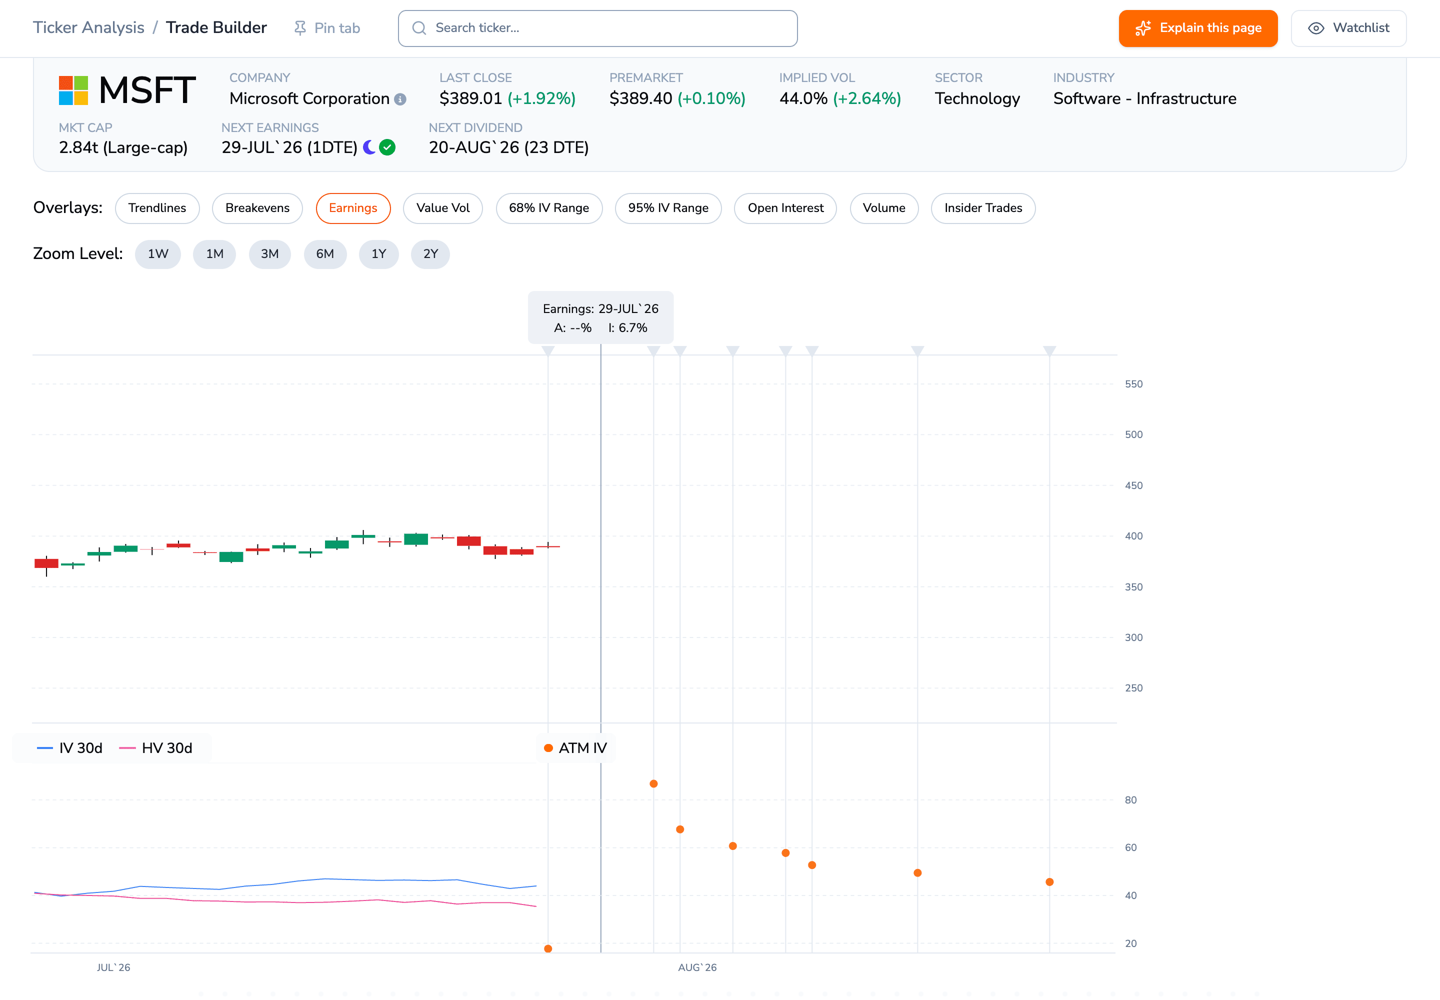This screenshot has width=1440, height=1000.
Task: Toggle the Earnings overlay off
Action: [x=353, y=208]
